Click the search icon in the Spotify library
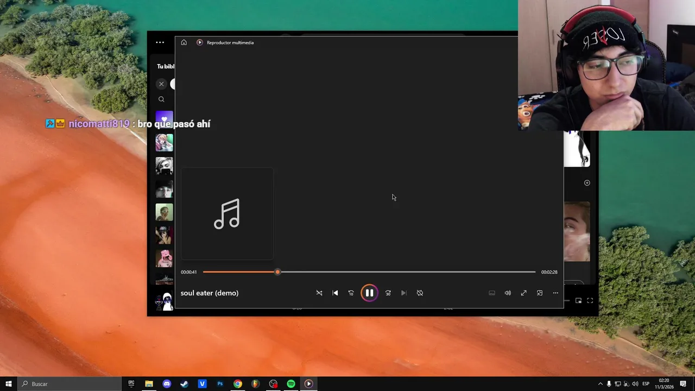Viewport: 695px width, 391px height. click(161, 99)
